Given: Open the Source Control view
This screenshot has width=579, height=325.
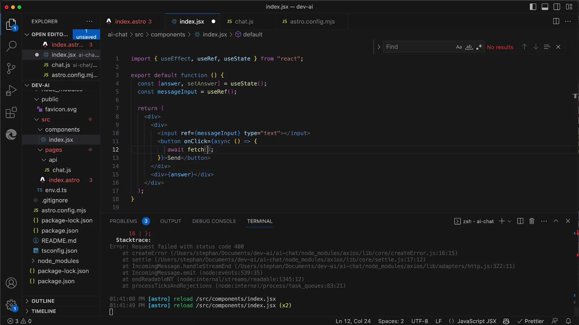Looking at the screenshot, I should pyautogui.click(x=11, y=68).
